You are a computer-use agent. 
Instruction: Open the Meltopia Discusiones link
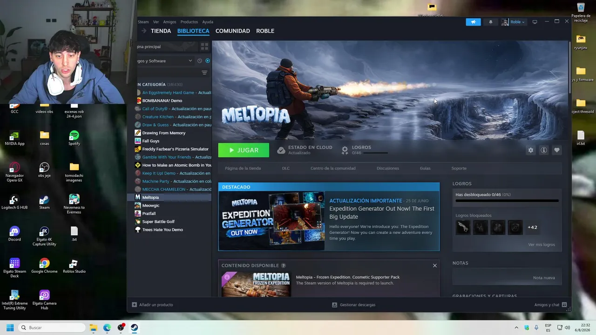[388, 168]
